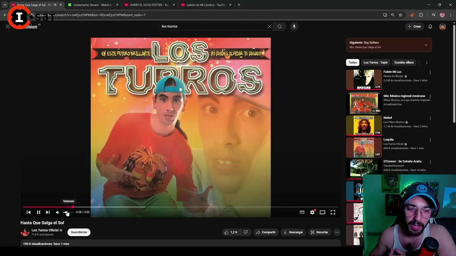Open the YouTube hamburger guide menu
Screen dimensions: 456x256
pos(7,26)
